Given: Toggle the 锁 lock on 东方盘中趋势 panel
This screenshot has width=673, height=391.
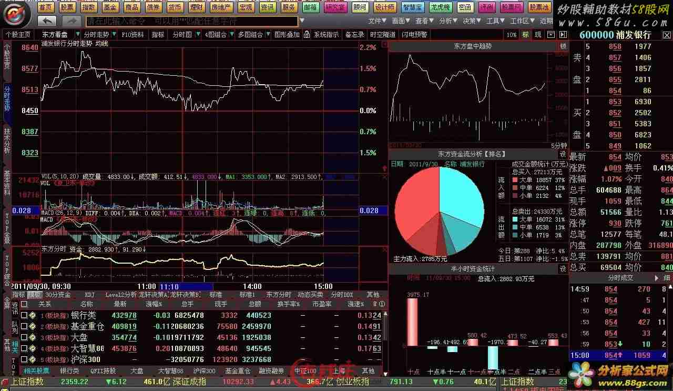Looking at the screenshot, I should (x=563, y=46).
